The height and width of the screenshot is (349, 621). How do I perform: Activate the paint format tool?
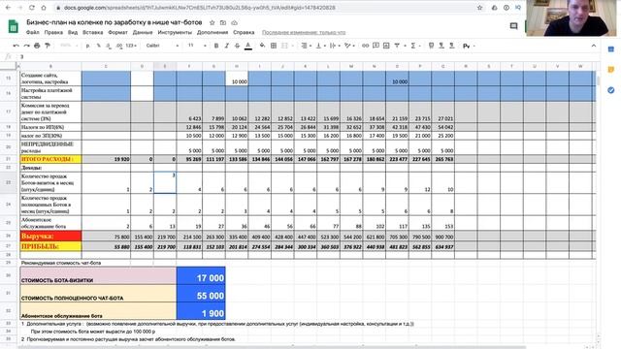(48, 46)
